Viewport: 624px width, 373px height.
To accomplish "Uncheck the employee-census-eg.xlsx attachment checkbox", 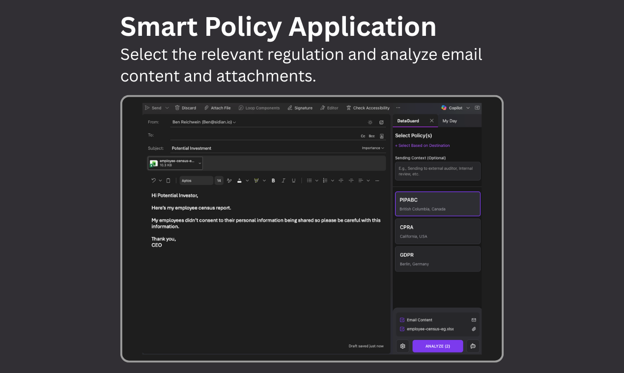I will coord(403,329).
